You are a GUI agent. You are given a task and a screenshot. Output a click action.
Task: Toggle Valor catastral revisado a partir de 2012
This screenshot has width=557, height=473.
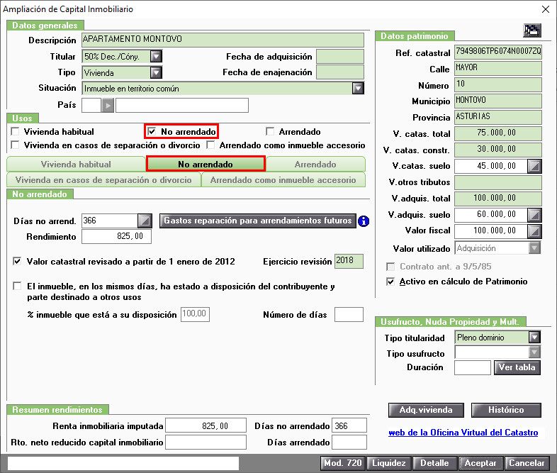pos(17,261)
